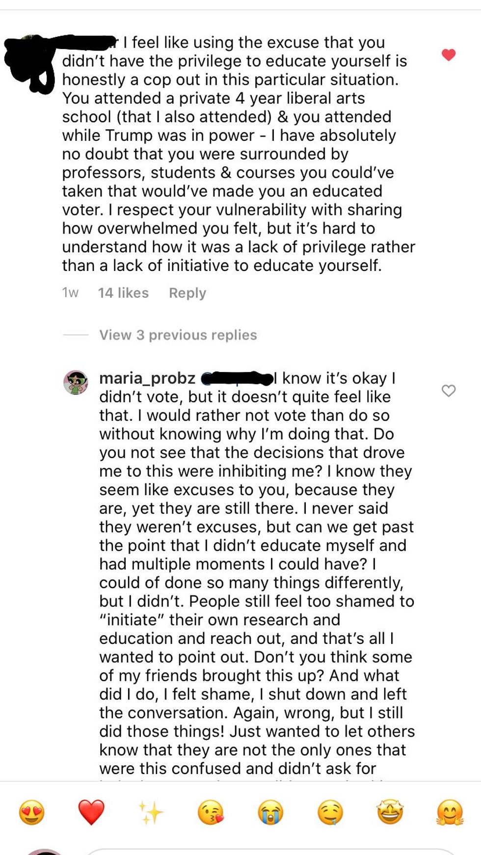Open maria_probz's profile from username
Viewport: 481px width, 855px height.
[147, 378]
